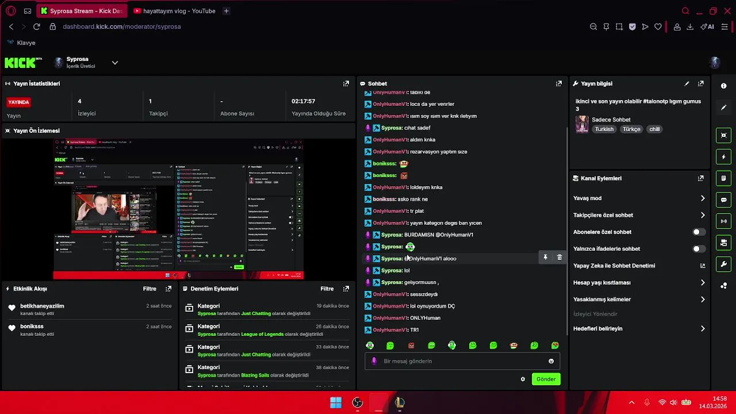Open the screen capture sidebar panel

723,136
